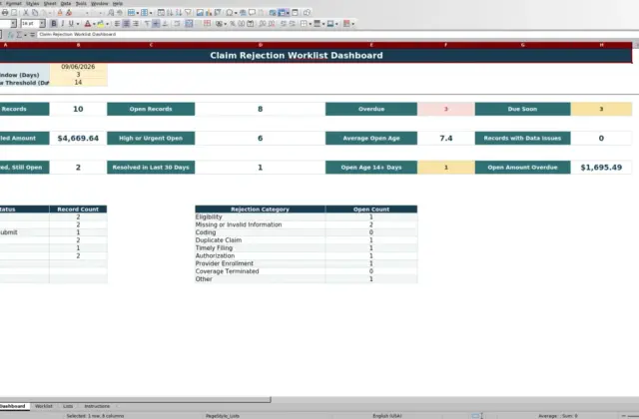
Task: Switch to the Lists sheet tab
Action: [68, 406]
